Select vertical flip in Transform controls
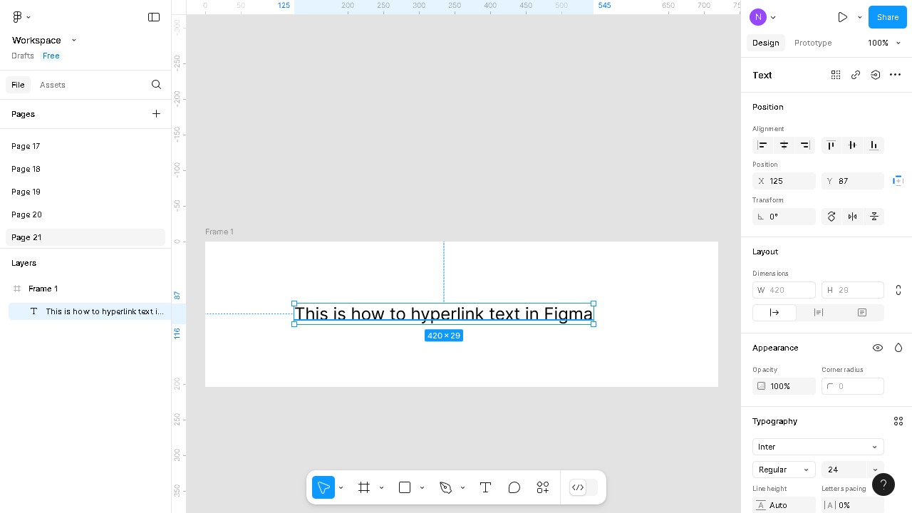The image size is (912, 513). click(874, 217)
